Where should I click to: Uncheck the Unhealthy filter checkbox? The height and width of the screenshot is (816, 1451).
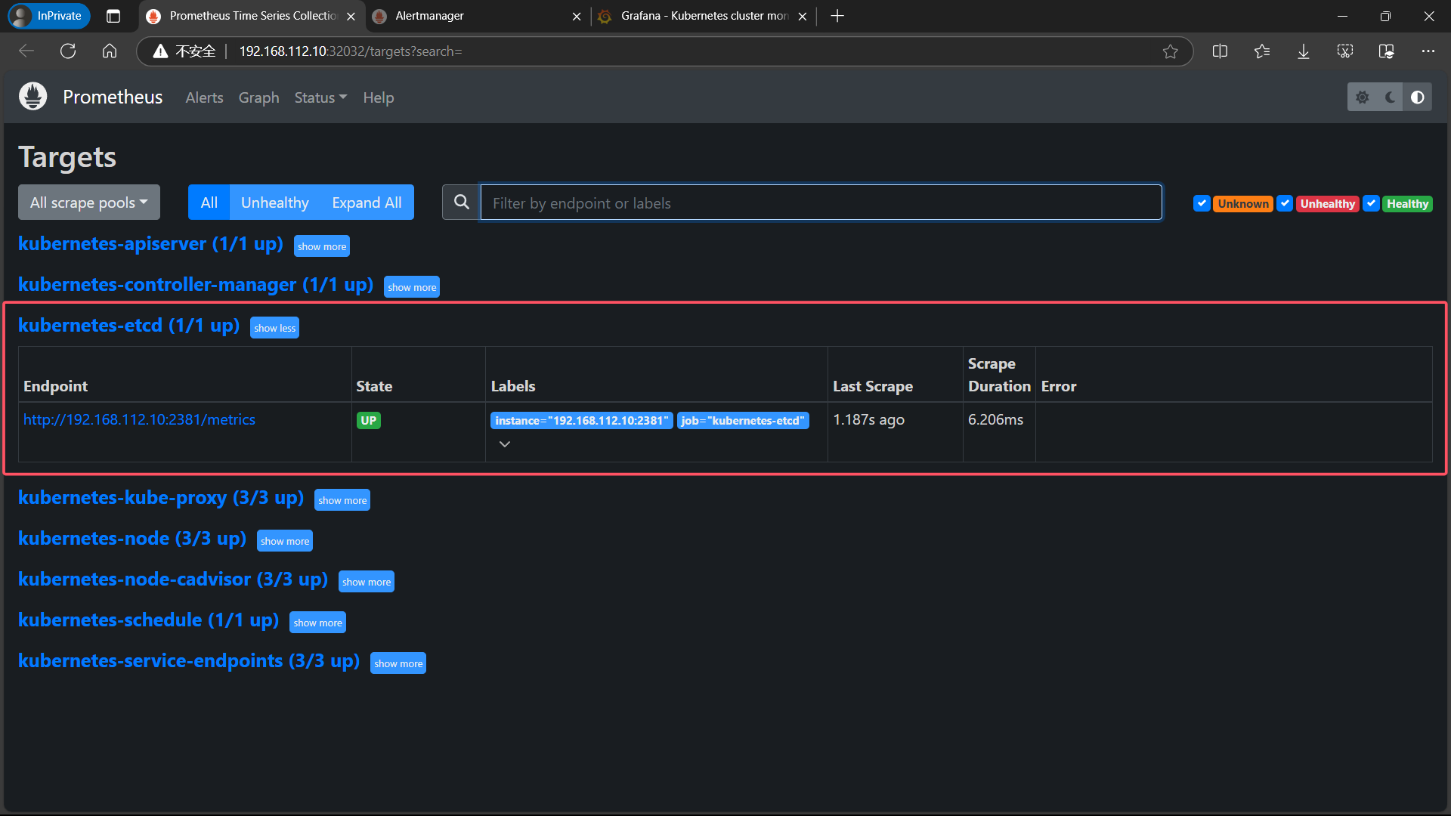click(x=1285, y=203)
